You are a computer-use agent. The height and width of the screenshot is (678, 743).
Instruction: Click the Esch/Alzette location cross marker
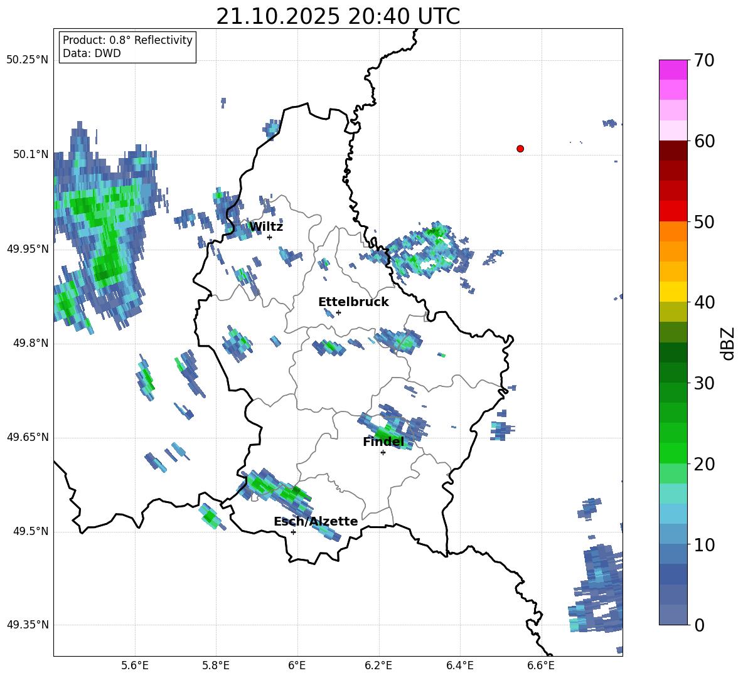[293, 532]
